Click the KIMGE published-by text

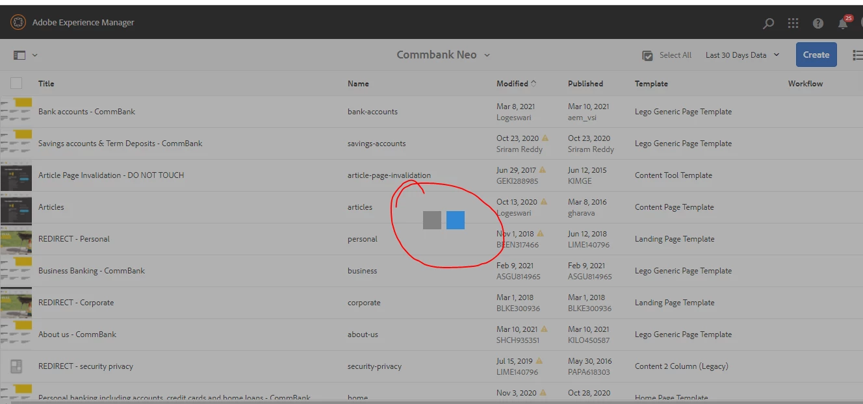coord(580,181)
